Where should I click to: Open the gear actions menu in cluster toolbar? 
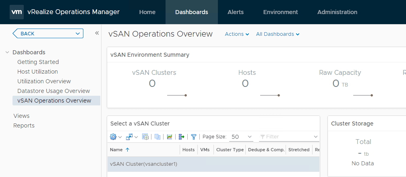pos(114,137)
